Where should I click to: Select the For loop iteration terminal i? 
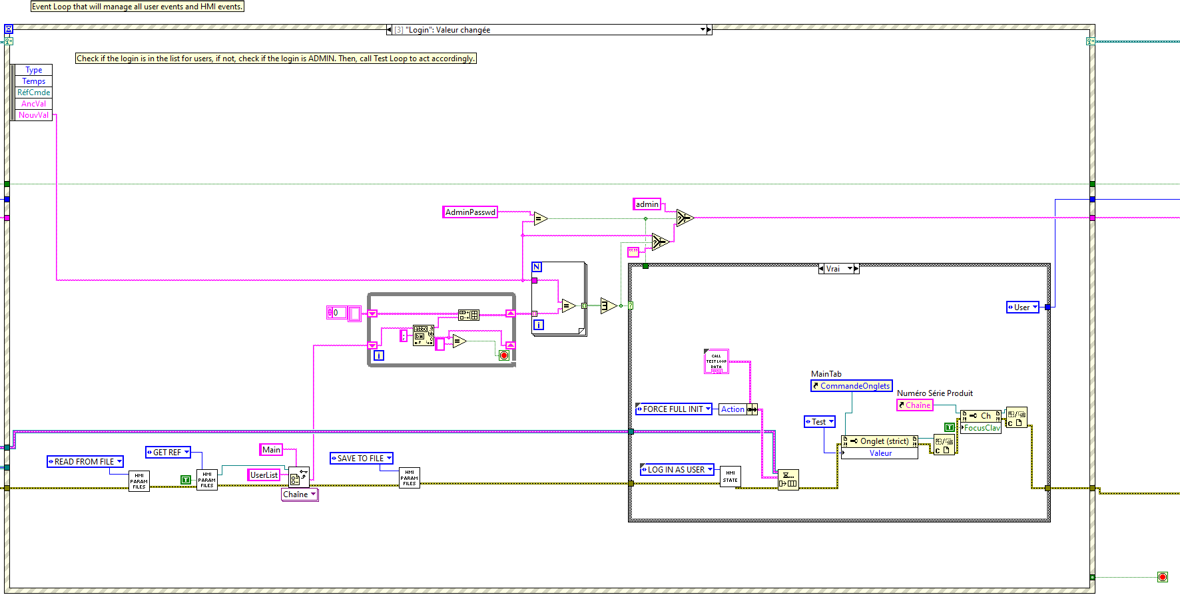[539, 325]
